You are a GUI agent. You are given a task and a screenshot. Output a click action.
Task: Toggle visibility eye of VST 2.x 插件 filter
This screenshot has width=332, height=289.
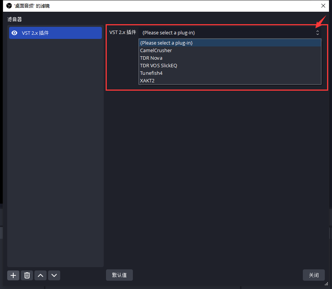(x=14, y=33)
